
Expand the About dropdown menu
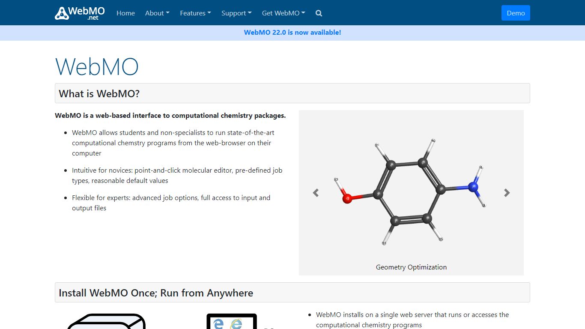click(157, 13)
